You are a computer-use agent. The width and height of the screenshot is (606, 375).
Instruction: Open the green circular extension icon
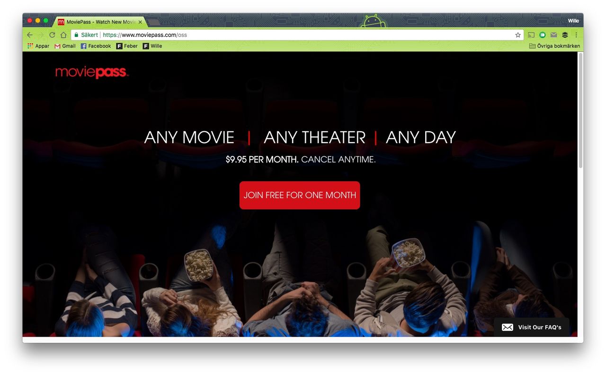point(543,35)
